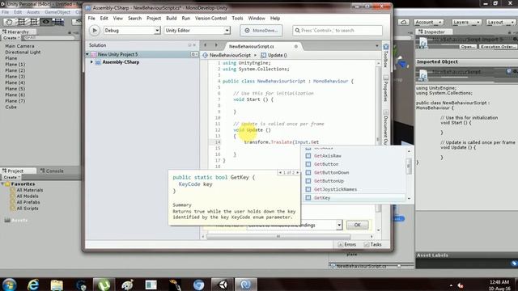
Task: Collapse the Favorites folder in Unity
Action: (2, 184)
